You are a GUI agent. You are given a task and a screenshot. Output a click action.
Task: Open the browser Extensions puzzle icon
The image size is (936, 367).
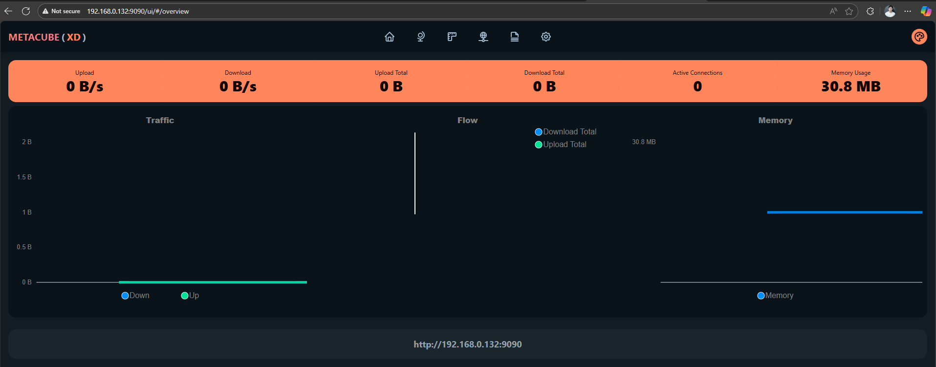point(870,11)
